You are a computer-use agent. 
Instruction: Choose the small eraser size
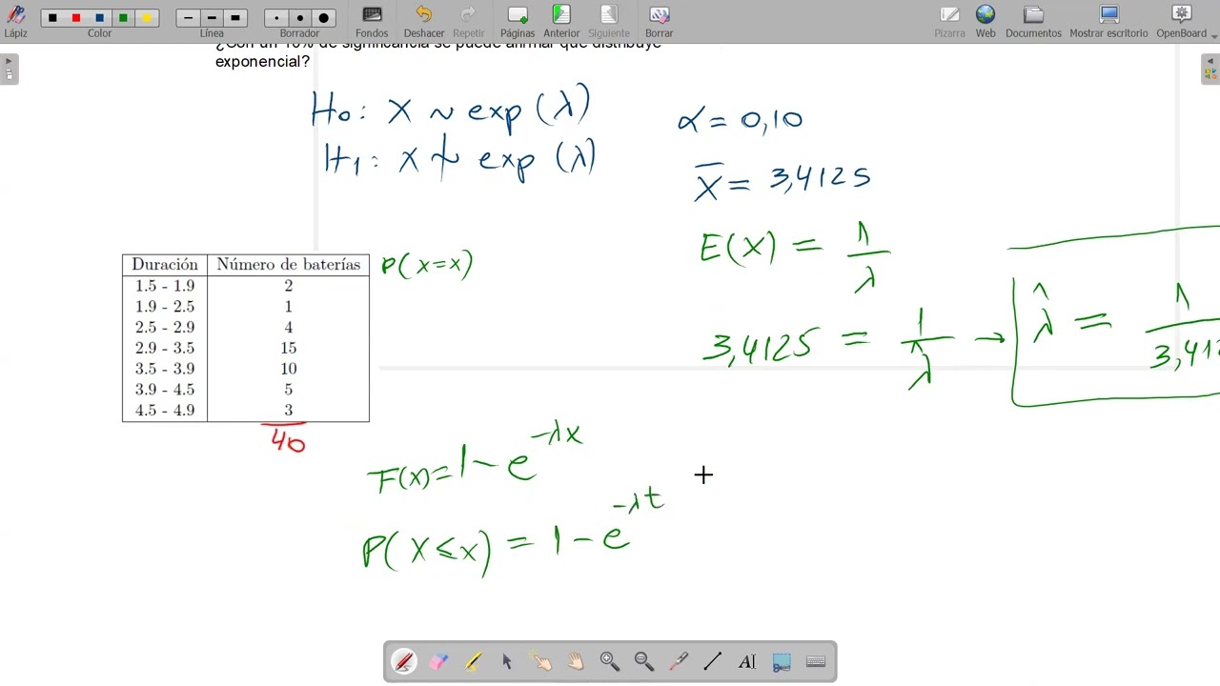[x=276, y=18]
